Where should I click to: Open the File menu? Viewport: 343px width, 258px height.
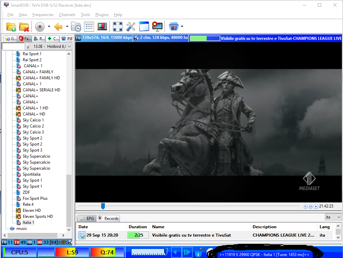10,15
